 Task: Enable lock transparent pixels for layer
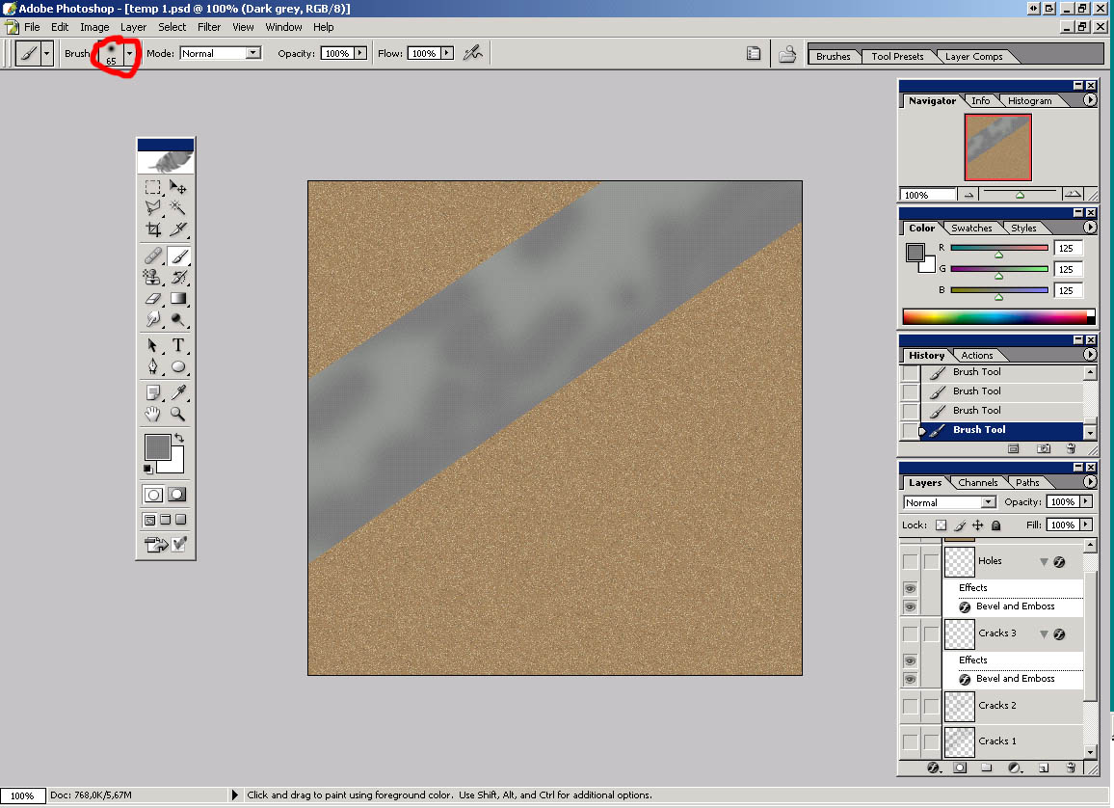tap(942, 525)
